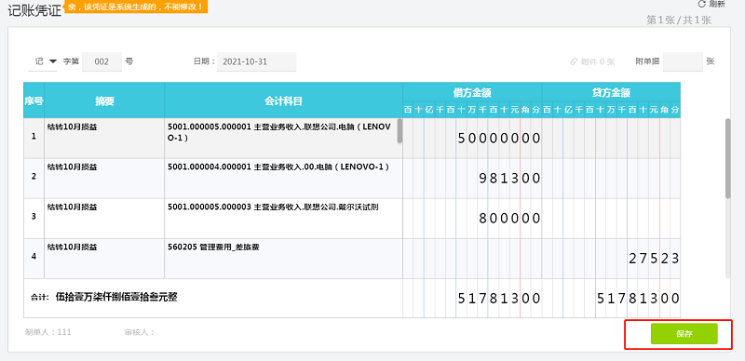Click credit amount 27523 in row 4

point(654,259)
